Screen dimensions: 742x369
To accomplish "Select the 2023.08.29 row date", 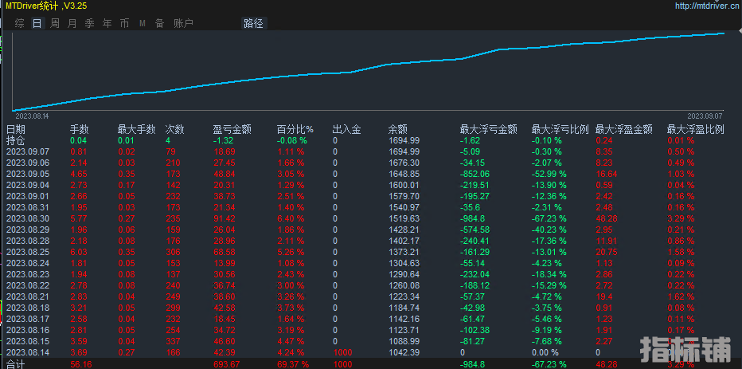I will pyautogui.click(x=26, y=230).
